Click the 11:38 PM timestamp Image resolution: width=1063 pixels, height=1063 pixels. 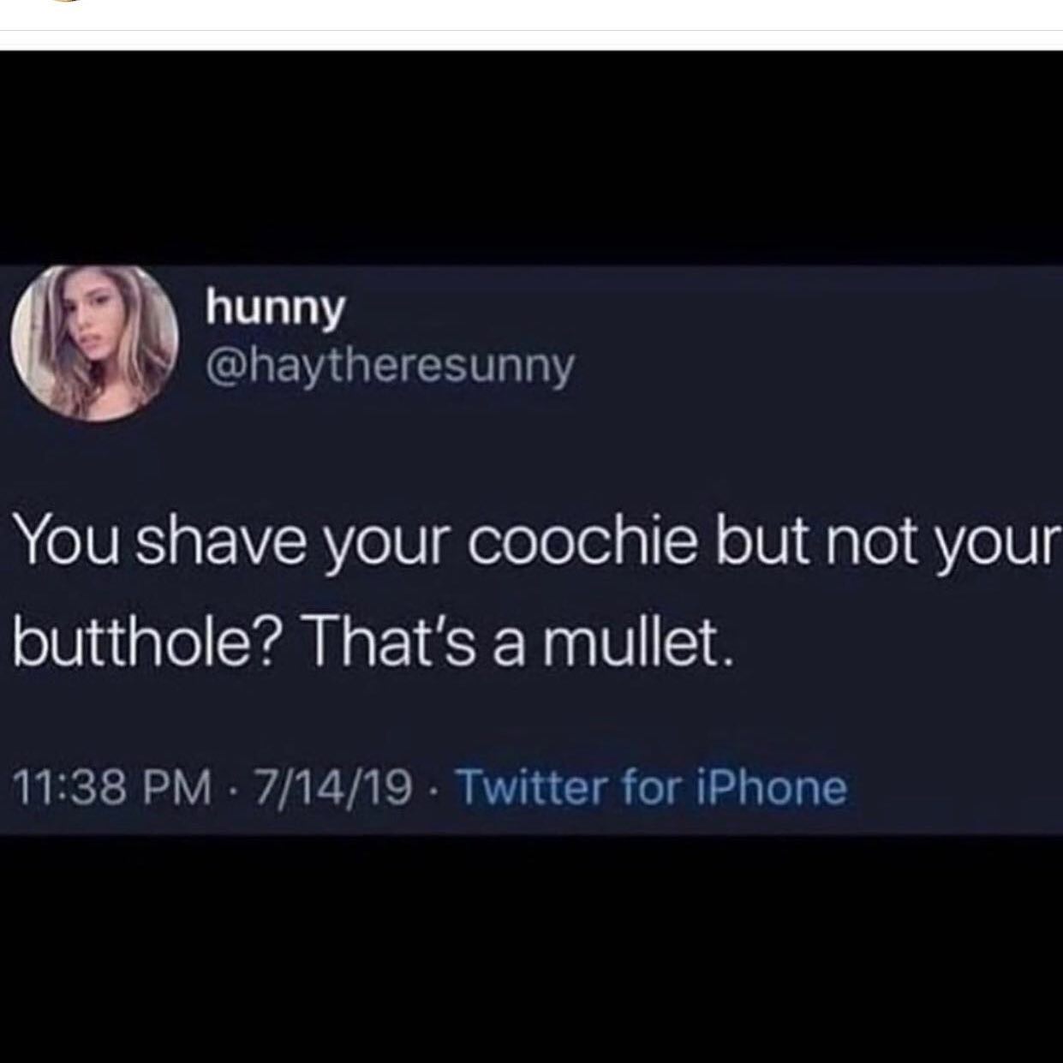coord(110,788)
